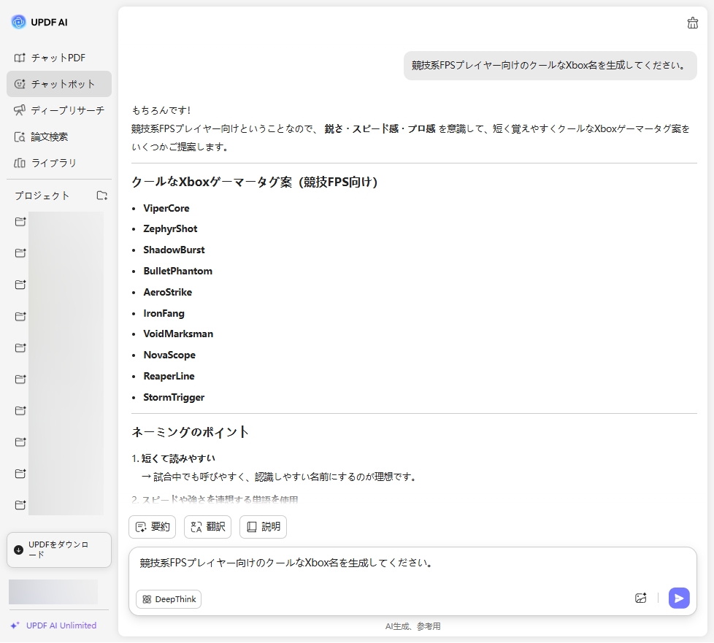Image resolution: width=714 pixels, height=643 pixels.
Task: Open チャットPDF from the sidebar
Action: tap(58, 58)
